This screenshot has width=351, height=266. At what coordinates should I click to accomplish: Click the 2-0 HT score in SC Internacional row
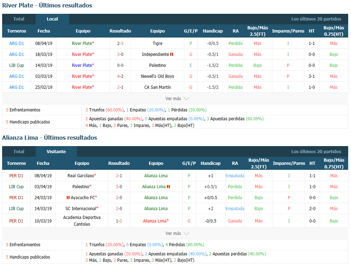[312, 209]
